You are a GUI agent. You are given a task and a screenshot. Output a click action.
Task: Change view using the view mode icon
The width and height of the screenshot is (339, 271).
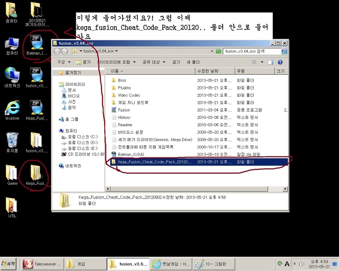click(254, 62)
